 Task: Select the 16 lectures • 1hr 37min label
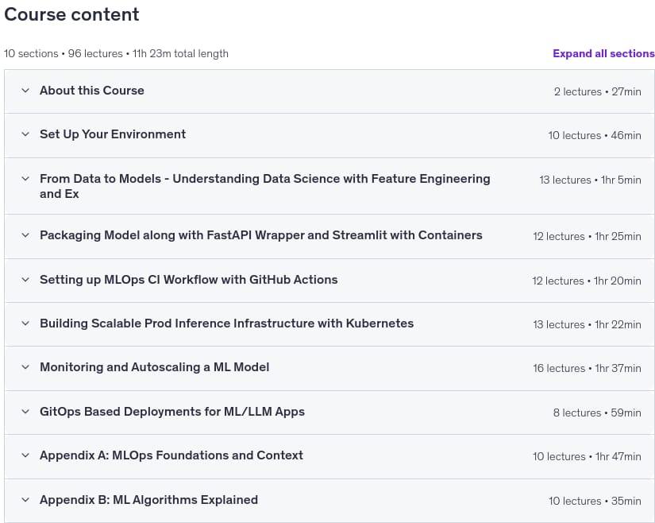(x=587, y=368)
